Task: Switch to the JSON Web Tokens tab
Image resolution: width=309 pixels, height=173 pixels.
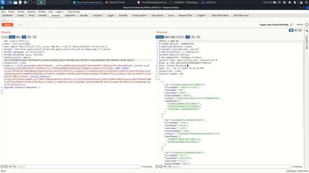Action: point(220,15)
